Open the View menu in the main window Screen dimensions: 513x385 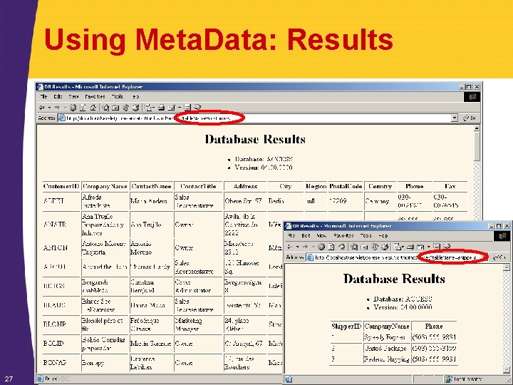(74, 96)
